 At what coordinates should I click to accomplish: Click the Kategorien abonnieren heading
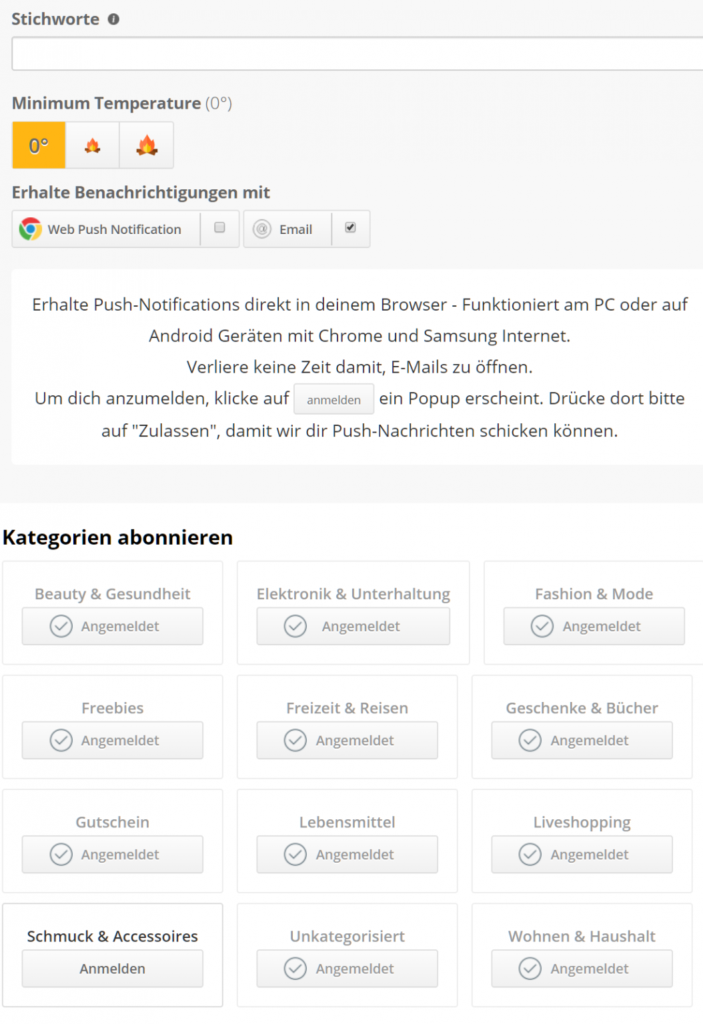click(x=118, y=537)
